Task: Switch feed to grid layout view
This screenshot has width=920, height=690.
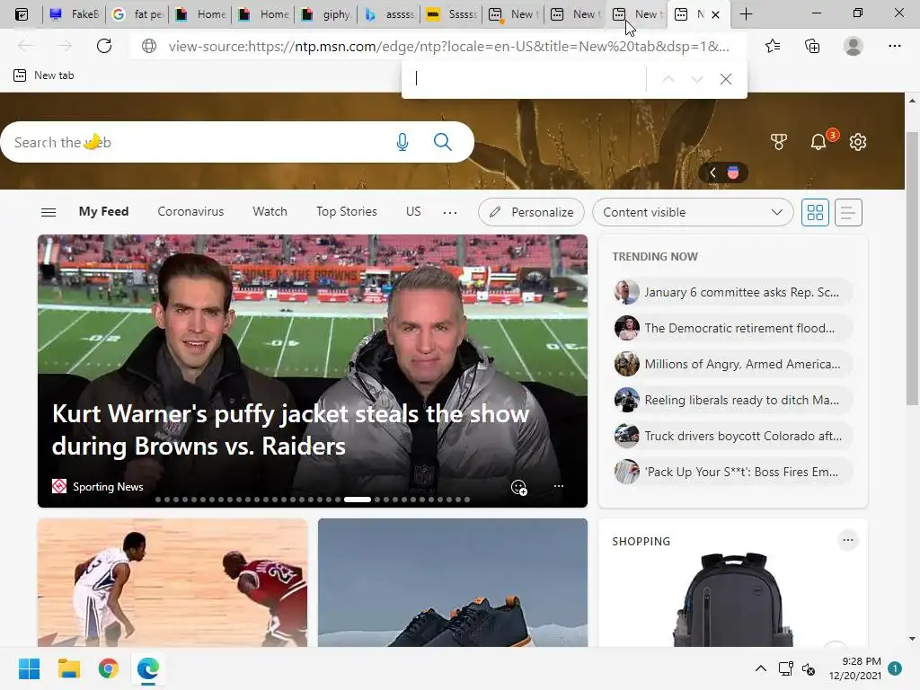Action: pos(815,212)
